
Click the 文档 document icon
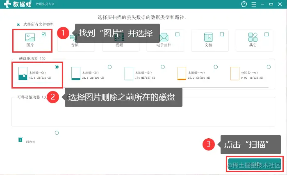point(208,37)
